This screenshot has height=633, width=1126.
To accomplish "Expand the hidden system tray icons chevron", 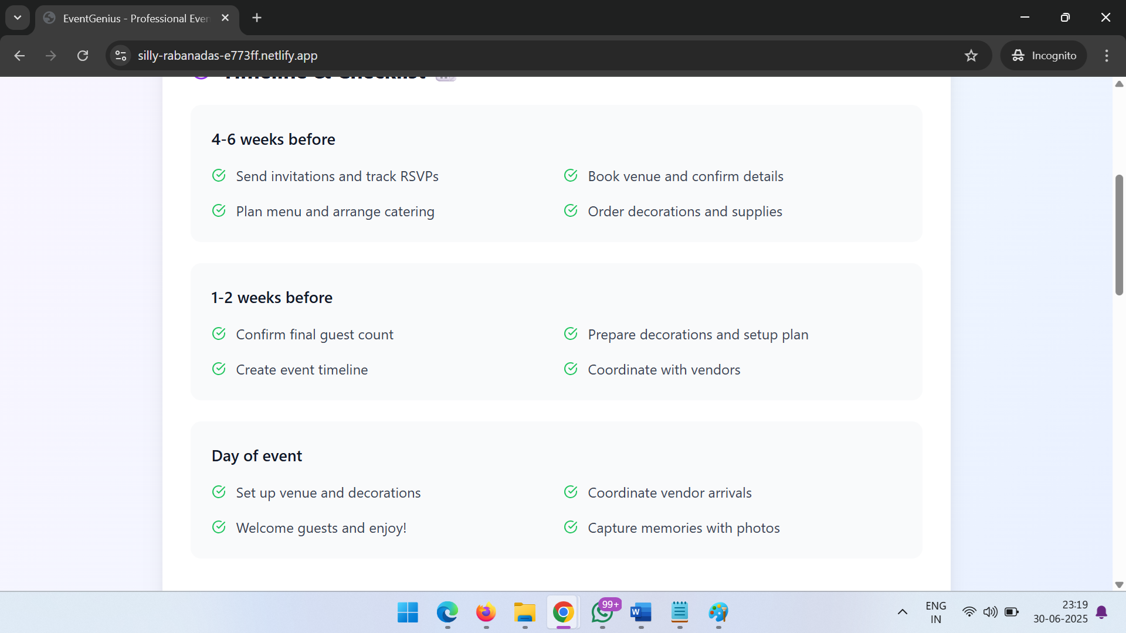I will (902, 612).
